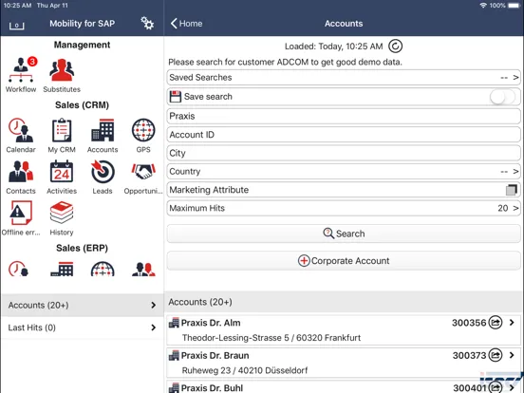Toggle the Save search switch
Viewport: 524px width, 393px height.
(x=502, y=97)
